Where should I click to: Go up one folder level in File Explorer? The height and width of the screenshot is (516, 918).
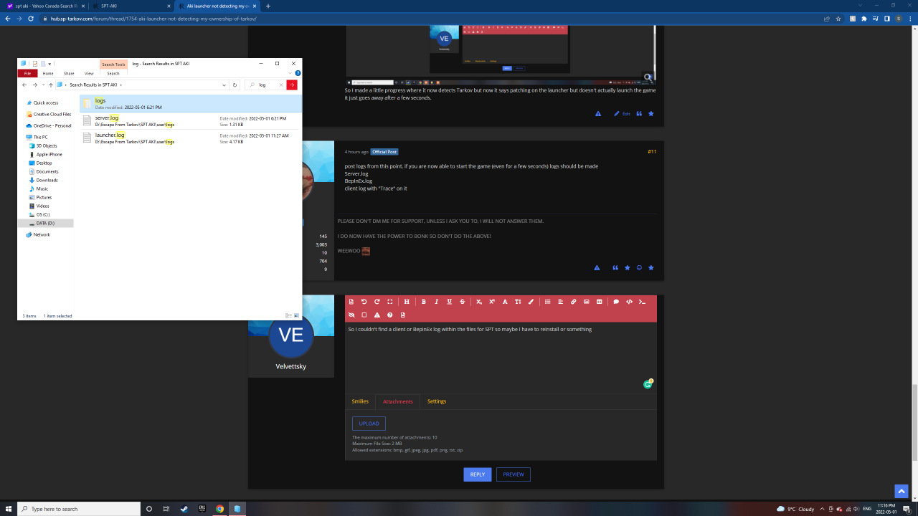[51, 85]
